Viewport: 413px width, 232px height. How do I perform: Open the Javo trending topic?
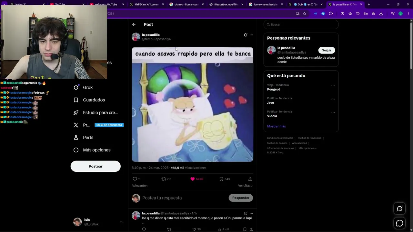pyautogui.click(x=270, y=102)
